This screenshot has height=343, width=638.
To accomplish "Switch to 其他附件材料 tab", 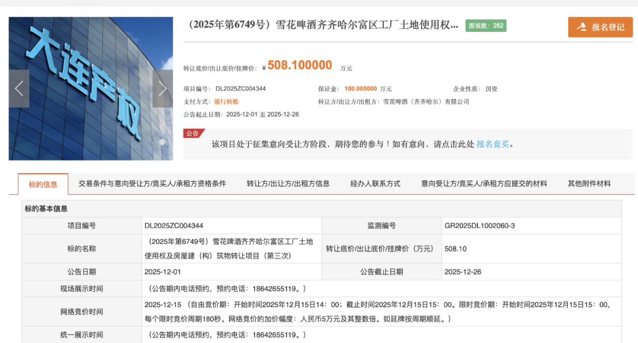I will pos(589,184).
